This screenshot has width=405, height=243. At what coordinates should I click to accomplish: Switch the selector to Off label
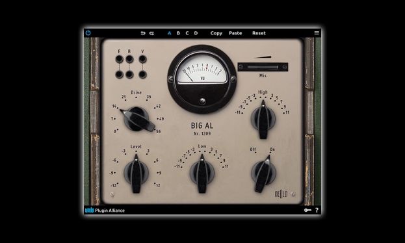(x=253, y=149)
